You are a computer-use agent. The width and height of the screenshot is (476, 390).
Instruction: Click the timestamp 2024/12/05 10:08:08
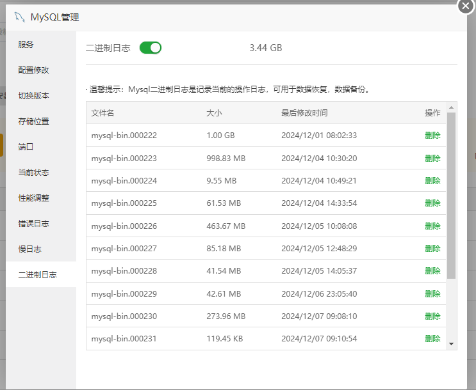point(319,226)
